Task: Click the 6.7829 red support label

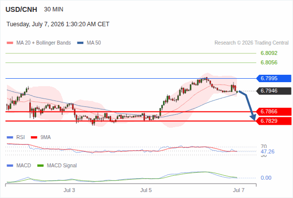Action: 274,121
